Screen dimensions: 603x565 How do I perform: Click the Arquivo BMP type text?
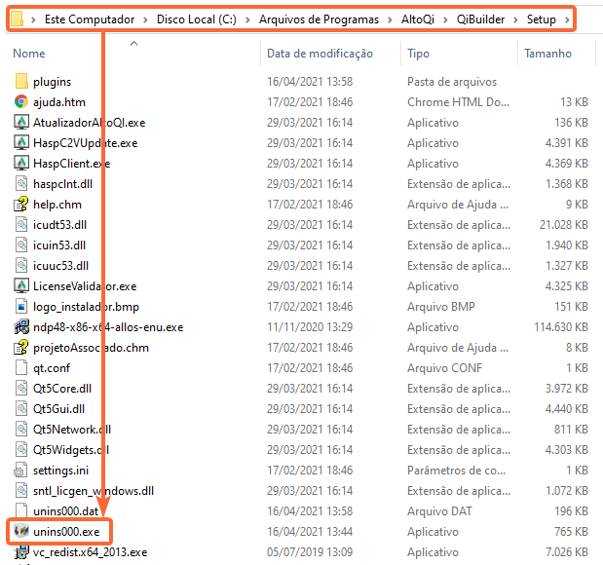click(441, 307)
